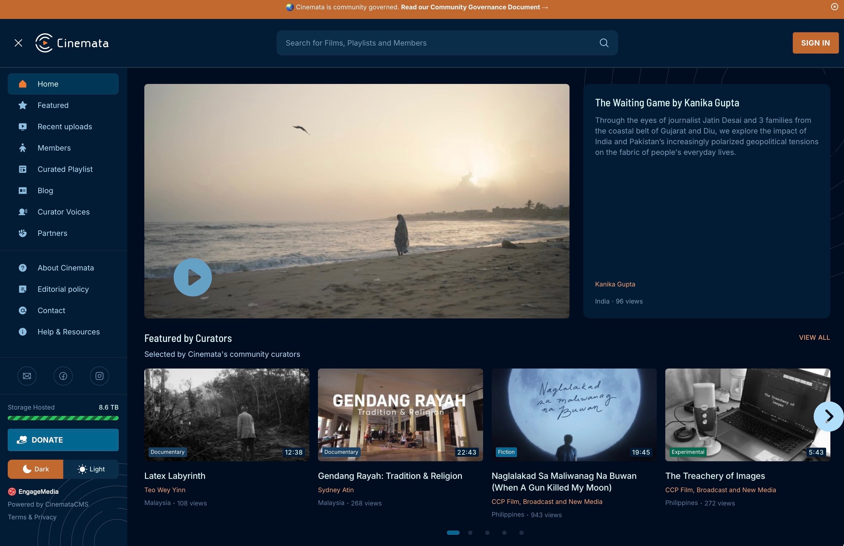Open the Curated Playlist page
This screenshot has height=546, width=844.
coord(63,169)
